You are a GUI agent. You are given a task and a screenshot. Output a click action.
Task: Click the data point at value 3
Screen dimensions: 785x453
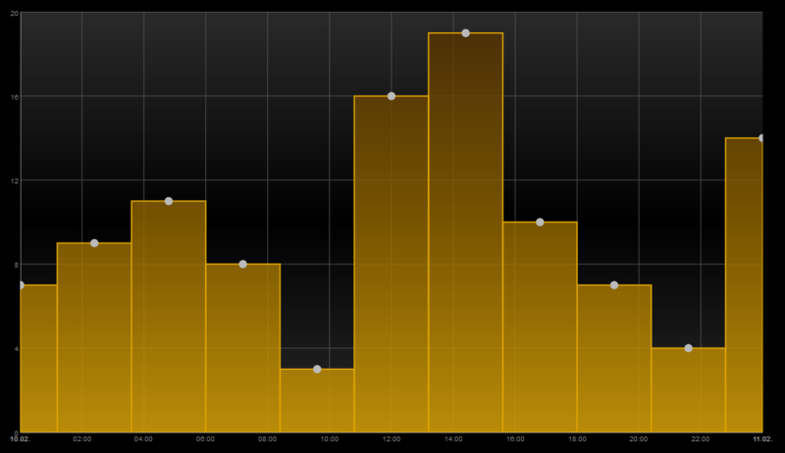[317, 369]
